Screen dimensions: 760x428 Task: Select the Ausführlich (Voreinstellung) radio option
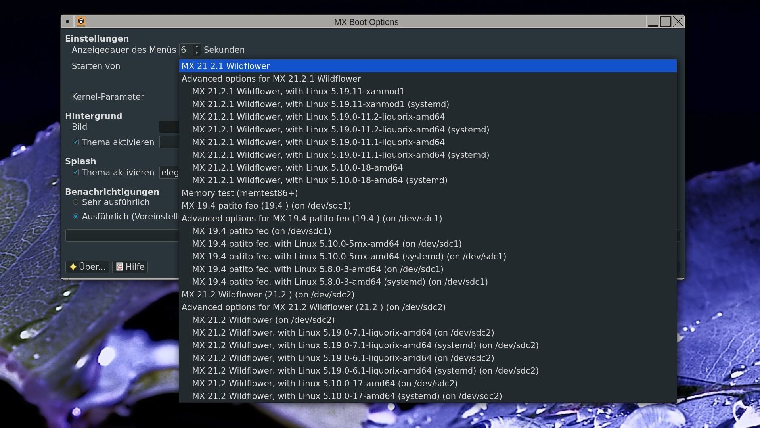click(x=76, y=217)
